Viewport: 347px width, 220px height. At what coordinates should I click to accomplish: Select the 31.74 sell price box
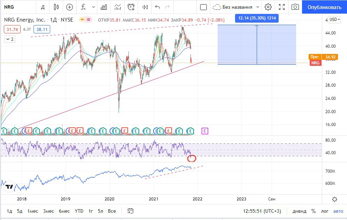(x=12, y=29)
